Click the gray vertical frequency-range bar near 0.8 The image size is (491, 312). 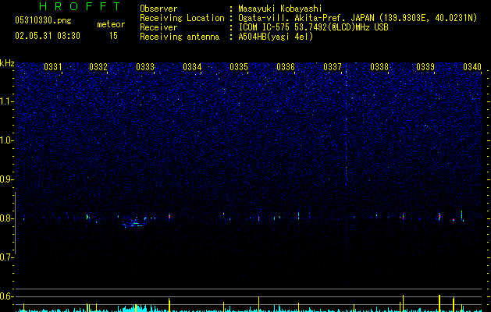15,223
